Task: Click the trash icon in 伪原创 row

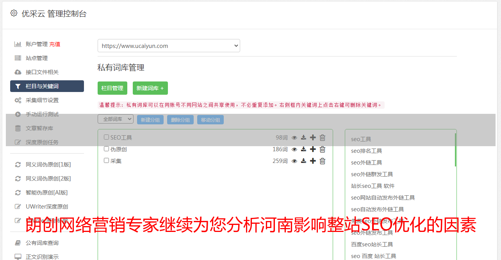Action: (323, 149)
